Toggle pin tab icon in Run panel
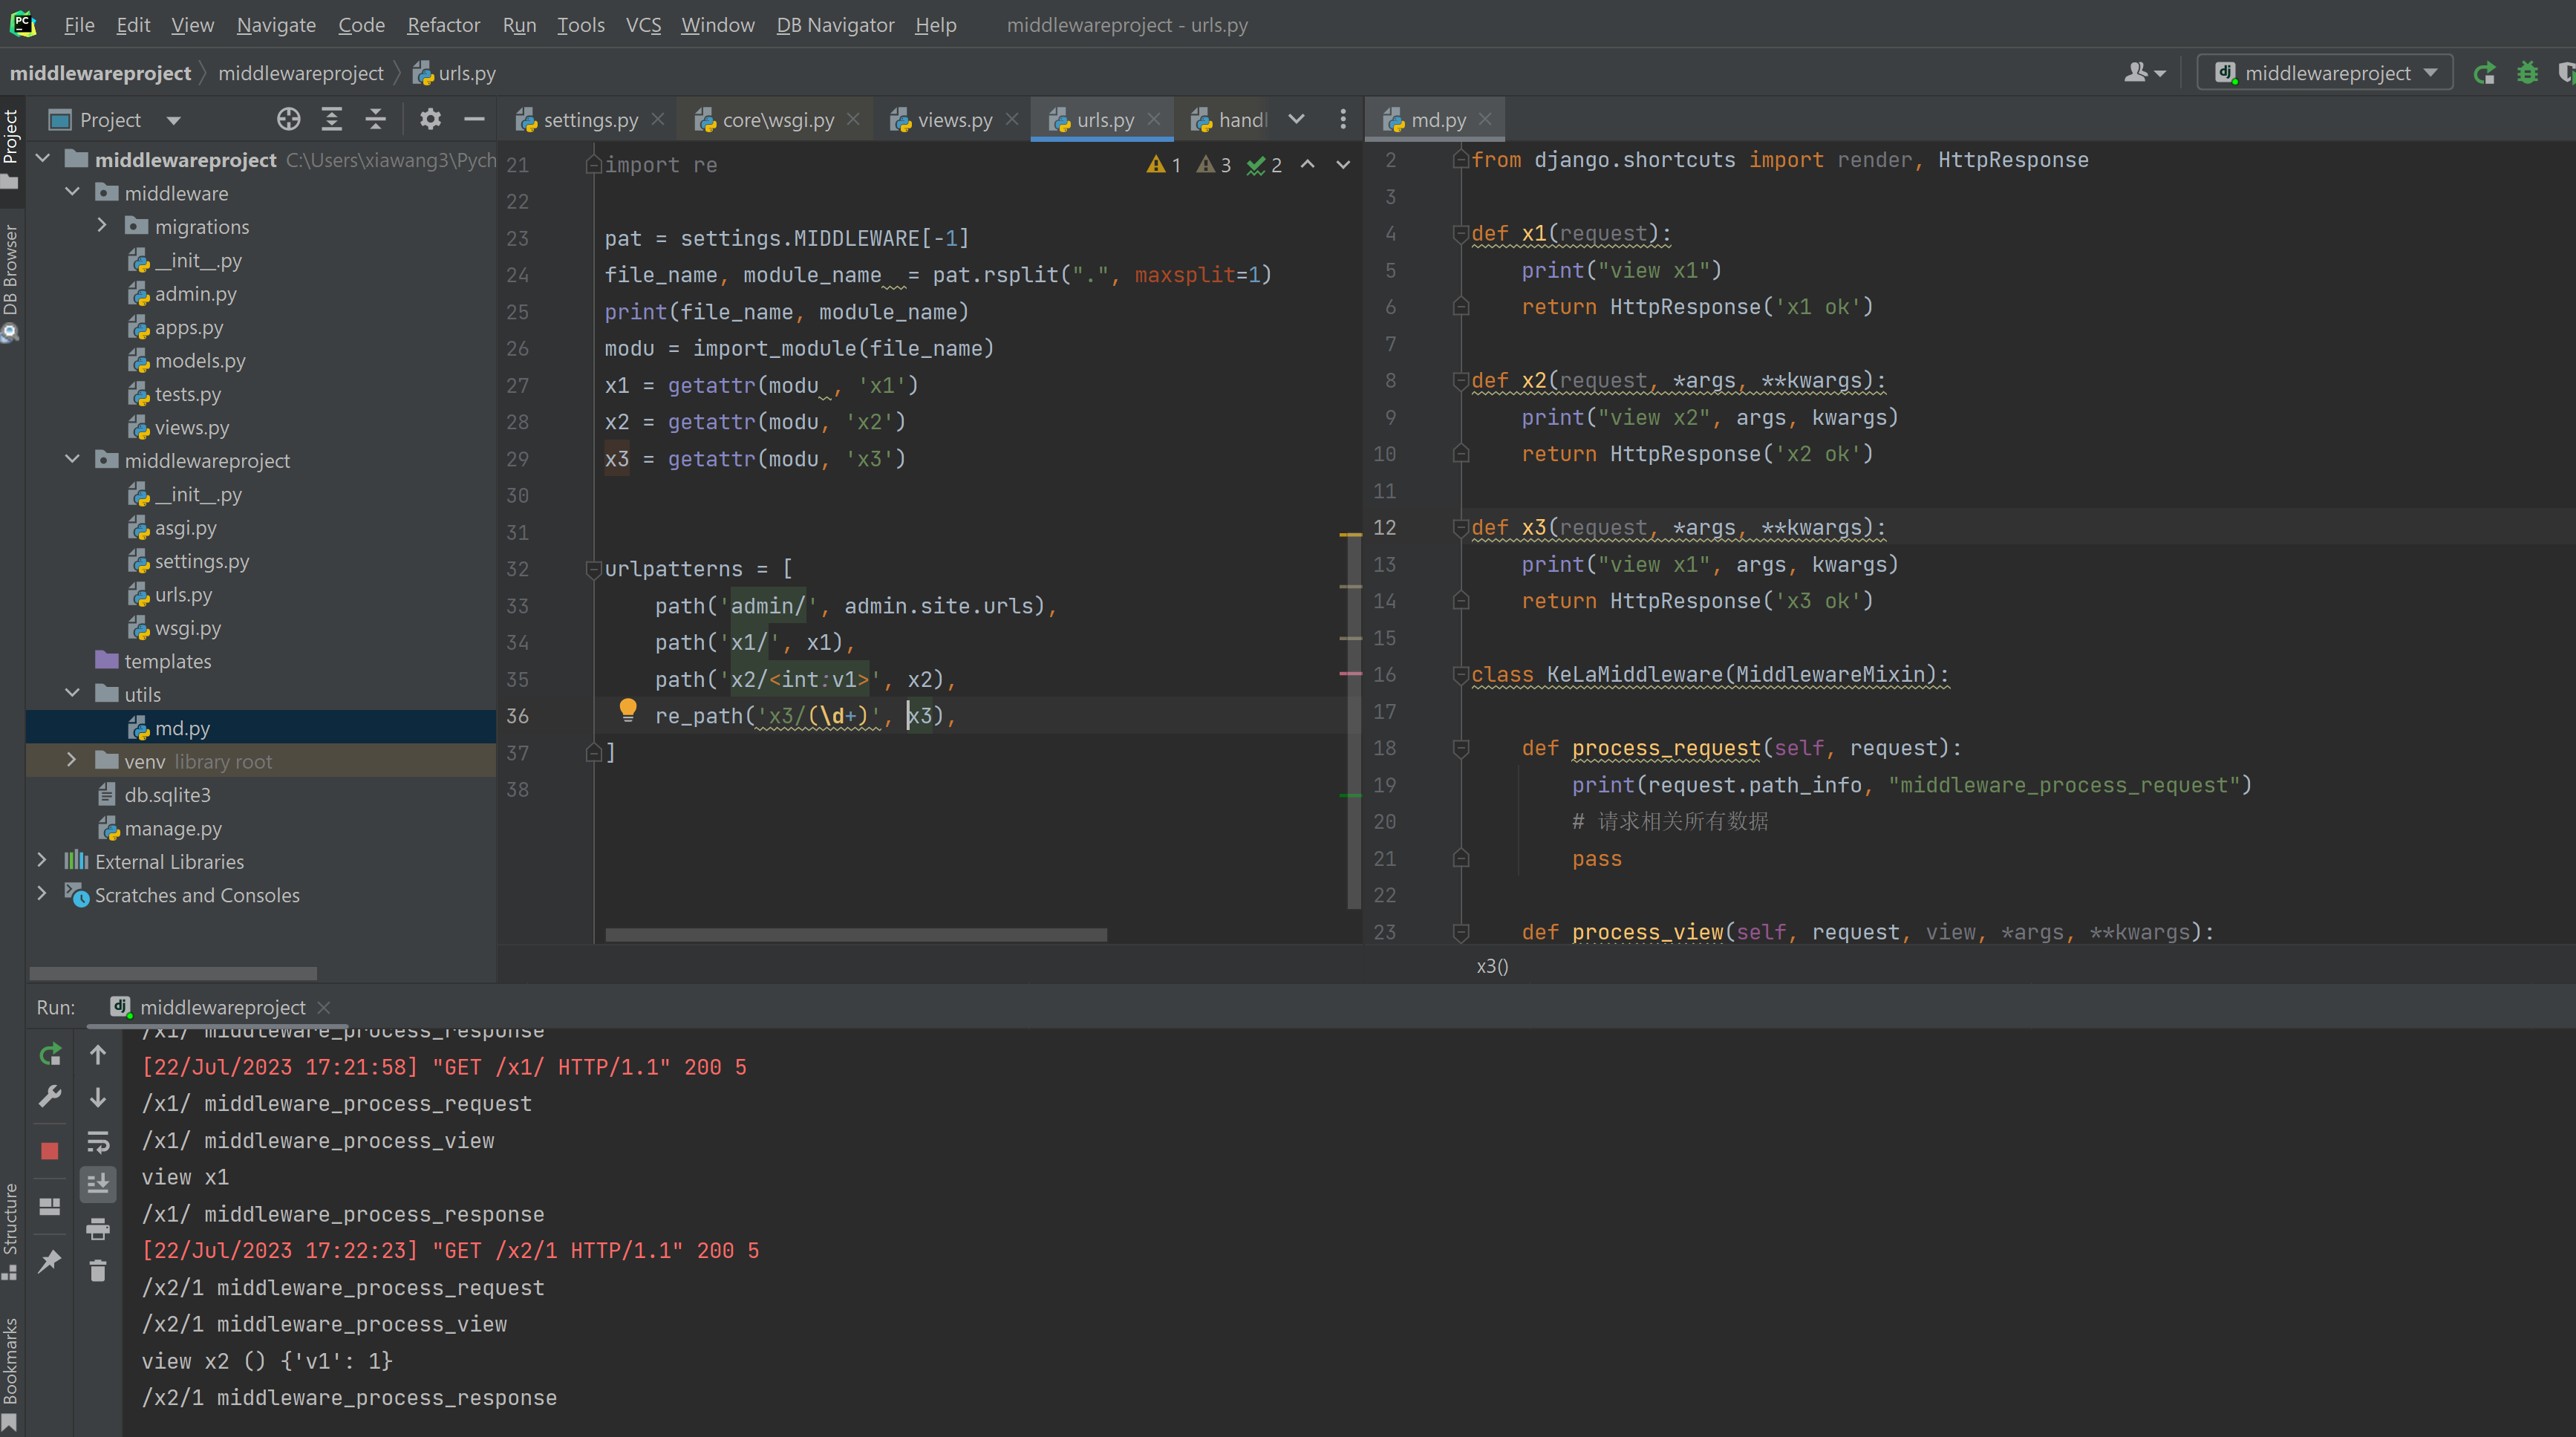 coord(50,1261)
